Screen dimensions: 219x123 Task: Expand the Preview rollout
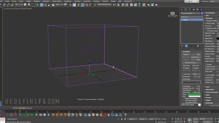click(208, 98)
